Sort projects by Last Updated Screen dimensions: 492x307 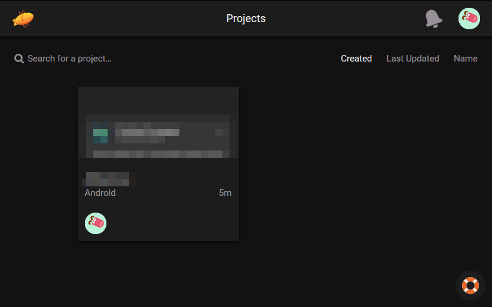pyautogui.click(x=412, y=59)
